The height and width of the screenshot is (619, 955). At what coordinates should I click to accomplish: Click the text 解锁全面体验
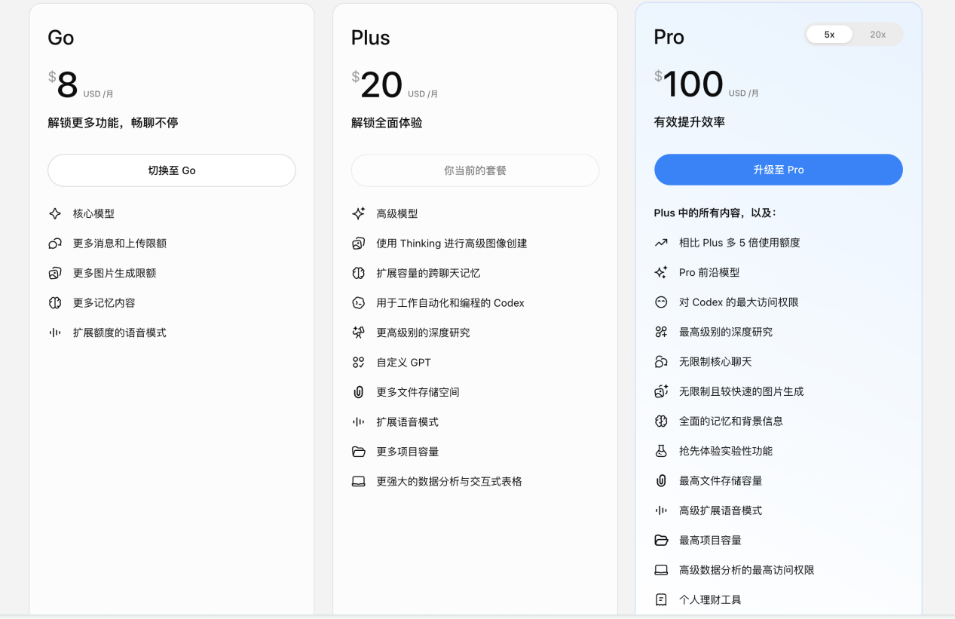[x=387, y=122]
